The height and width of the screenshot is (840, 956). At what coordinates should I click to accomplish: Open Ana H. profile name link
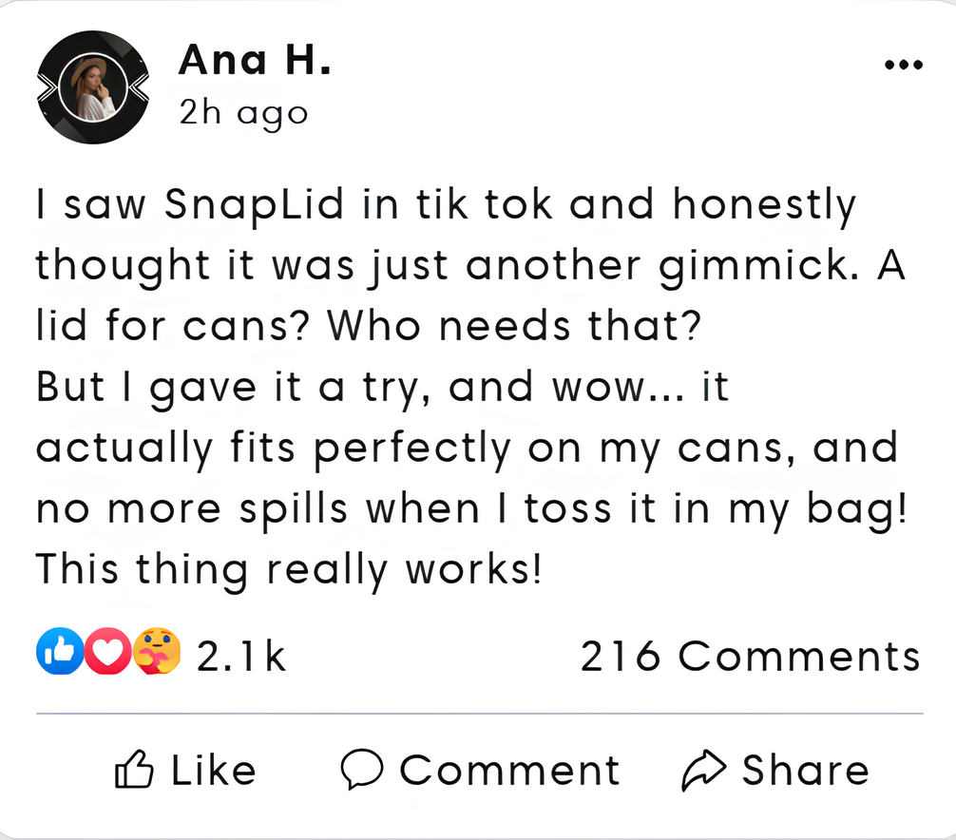click(x=254, y=63)
